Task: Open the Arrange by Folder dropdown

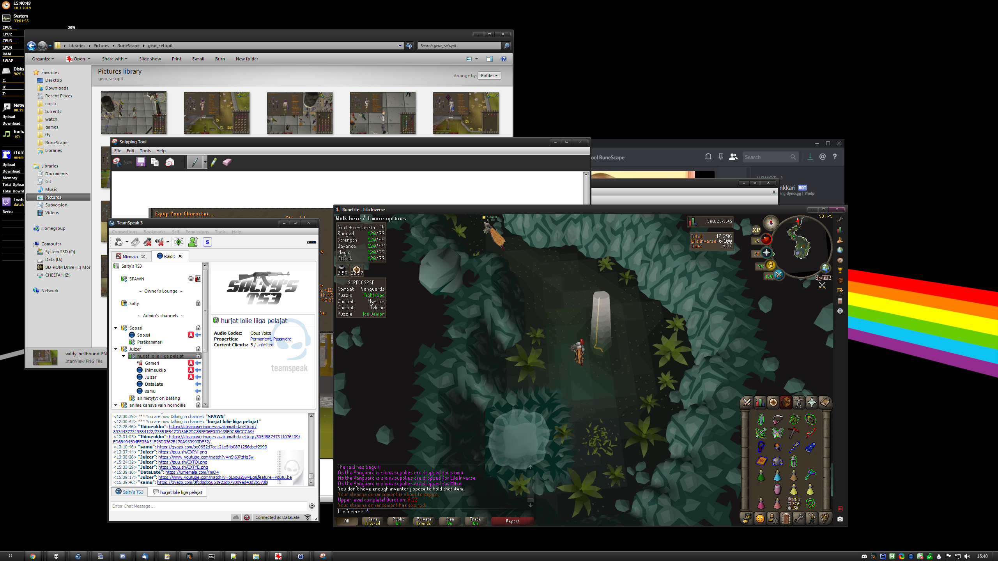Action: (x=489, y=76)
